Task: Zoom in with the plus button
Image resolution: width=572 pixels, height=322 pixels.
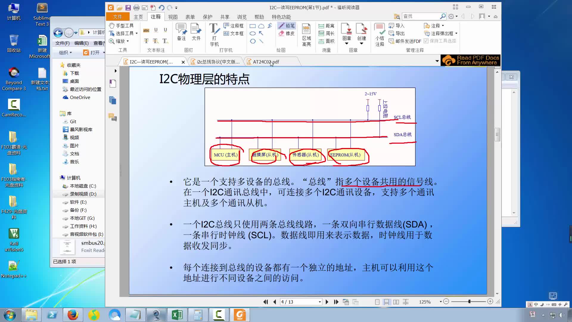Action: click(490, 302)
